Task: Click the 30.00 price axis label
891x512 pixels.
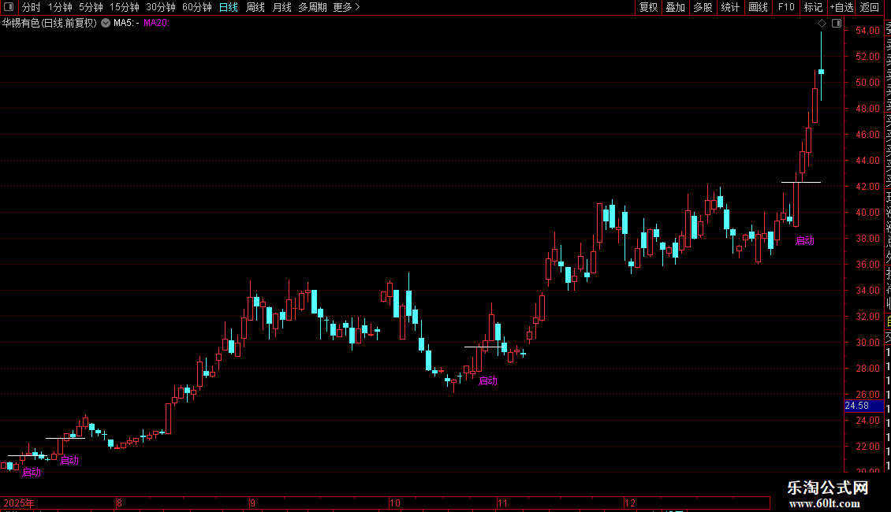Action: point(867,343)
